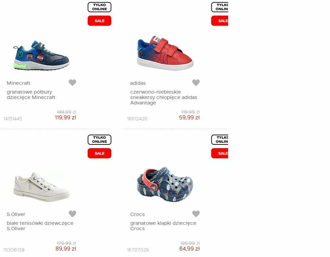The image size is (330, 257).
Task: Click the Minecraft brand name
Action: 18,83
